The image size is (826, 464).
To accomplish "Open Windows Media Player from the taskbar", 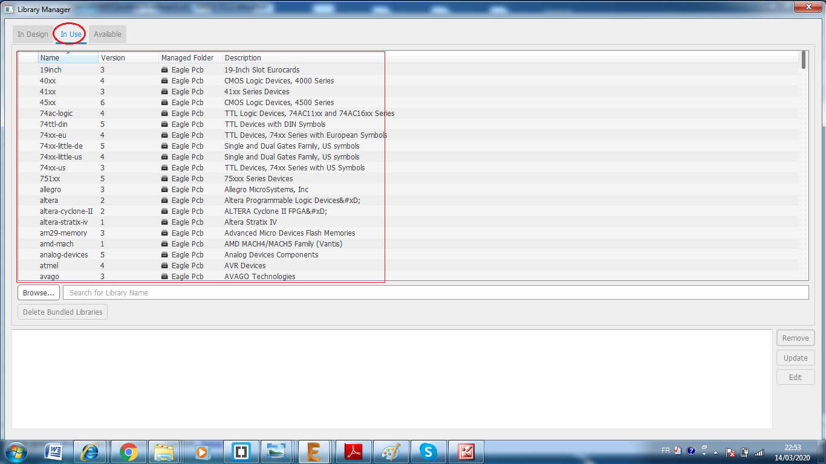I will pyautogui.click(x=202, y=452).
